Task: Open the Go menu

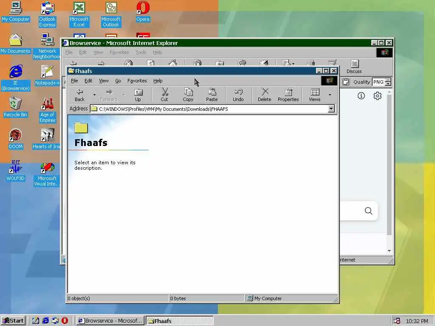Action: (118, 81)
